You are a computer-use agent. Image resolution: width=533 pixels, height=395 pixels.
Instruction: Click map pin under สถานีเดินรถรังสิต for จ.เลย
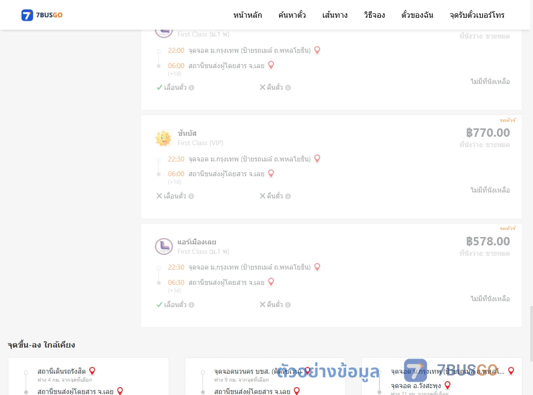120,391
